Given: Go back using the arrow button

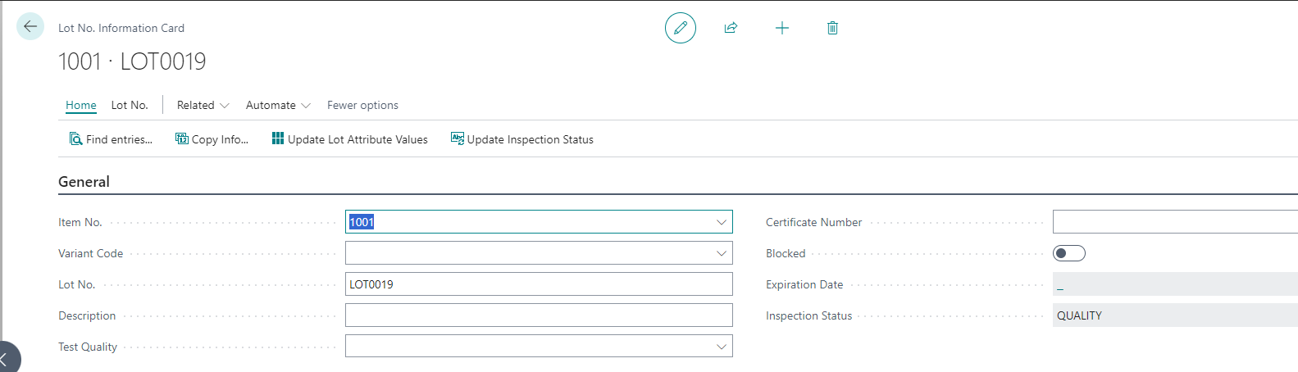Looking at the screenshot, I should pos(30,26).
